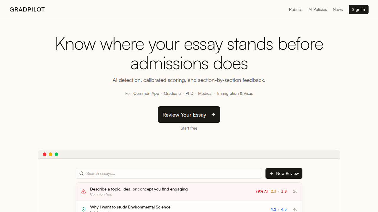Choose the PhD essay type link

pyautogui.click(x=189, y=93)
